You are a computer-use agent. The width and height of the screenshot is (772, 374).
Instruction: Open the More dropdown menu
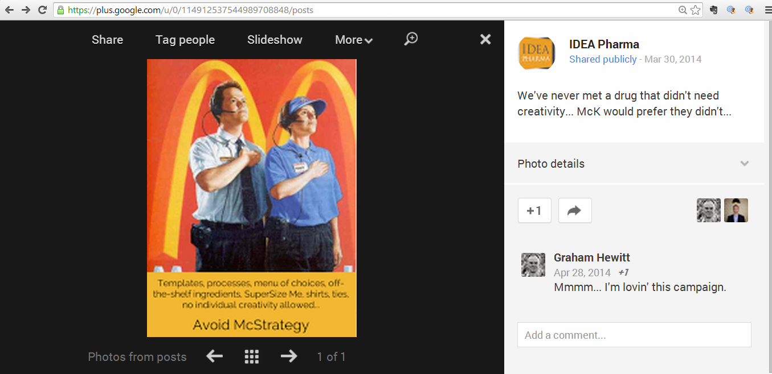[x=354, y=40]
